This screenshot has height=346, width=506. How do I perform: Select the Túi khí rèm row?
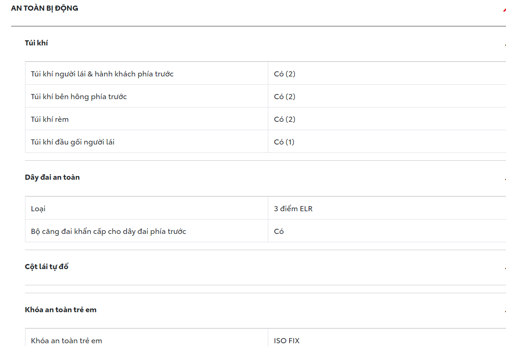point(50,120)
